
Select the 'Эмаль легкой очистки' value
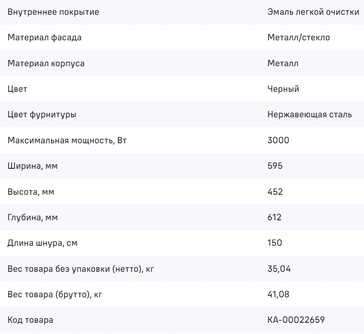[x=313, y=12]
